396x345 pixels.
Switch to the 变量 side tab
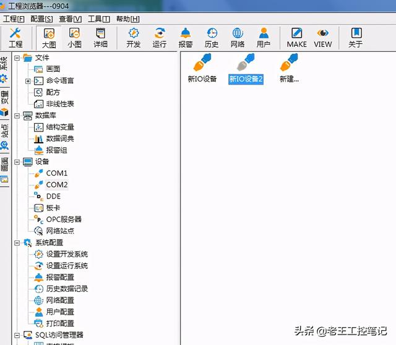(x=4, y=103)
